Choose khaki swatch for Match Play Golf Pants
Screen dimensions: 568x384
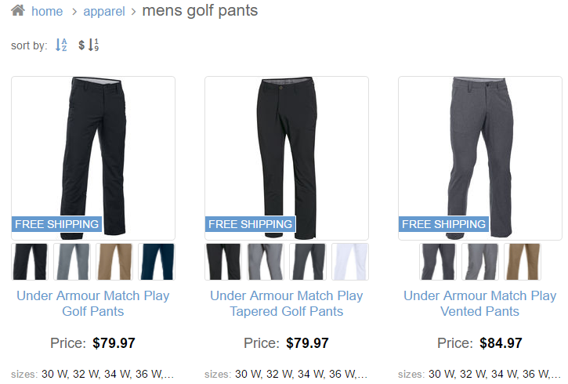114,262
